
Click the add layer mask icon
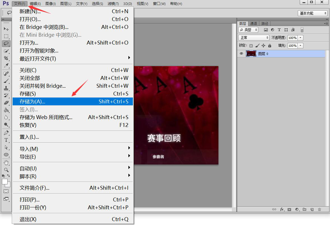point(289,209)
